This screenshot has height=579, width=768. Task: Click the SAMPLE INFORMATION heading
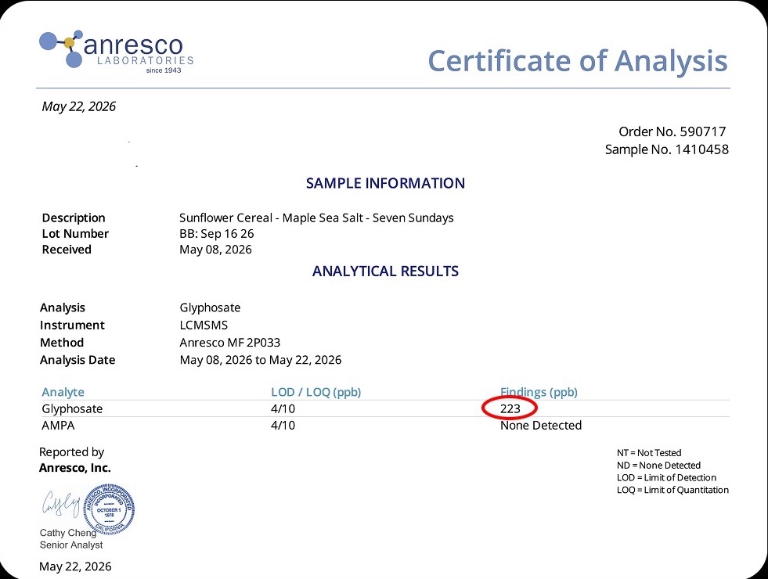click(x=385, y=183)
